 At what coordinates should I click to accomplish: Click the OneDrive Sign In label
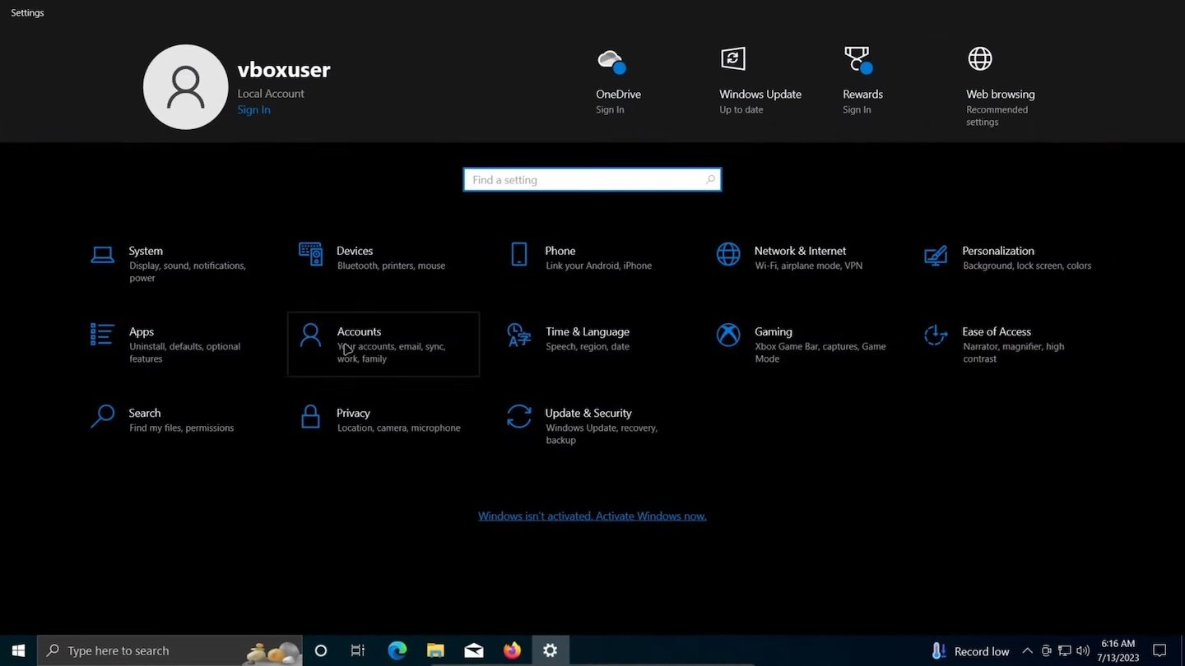pos(610,109)
